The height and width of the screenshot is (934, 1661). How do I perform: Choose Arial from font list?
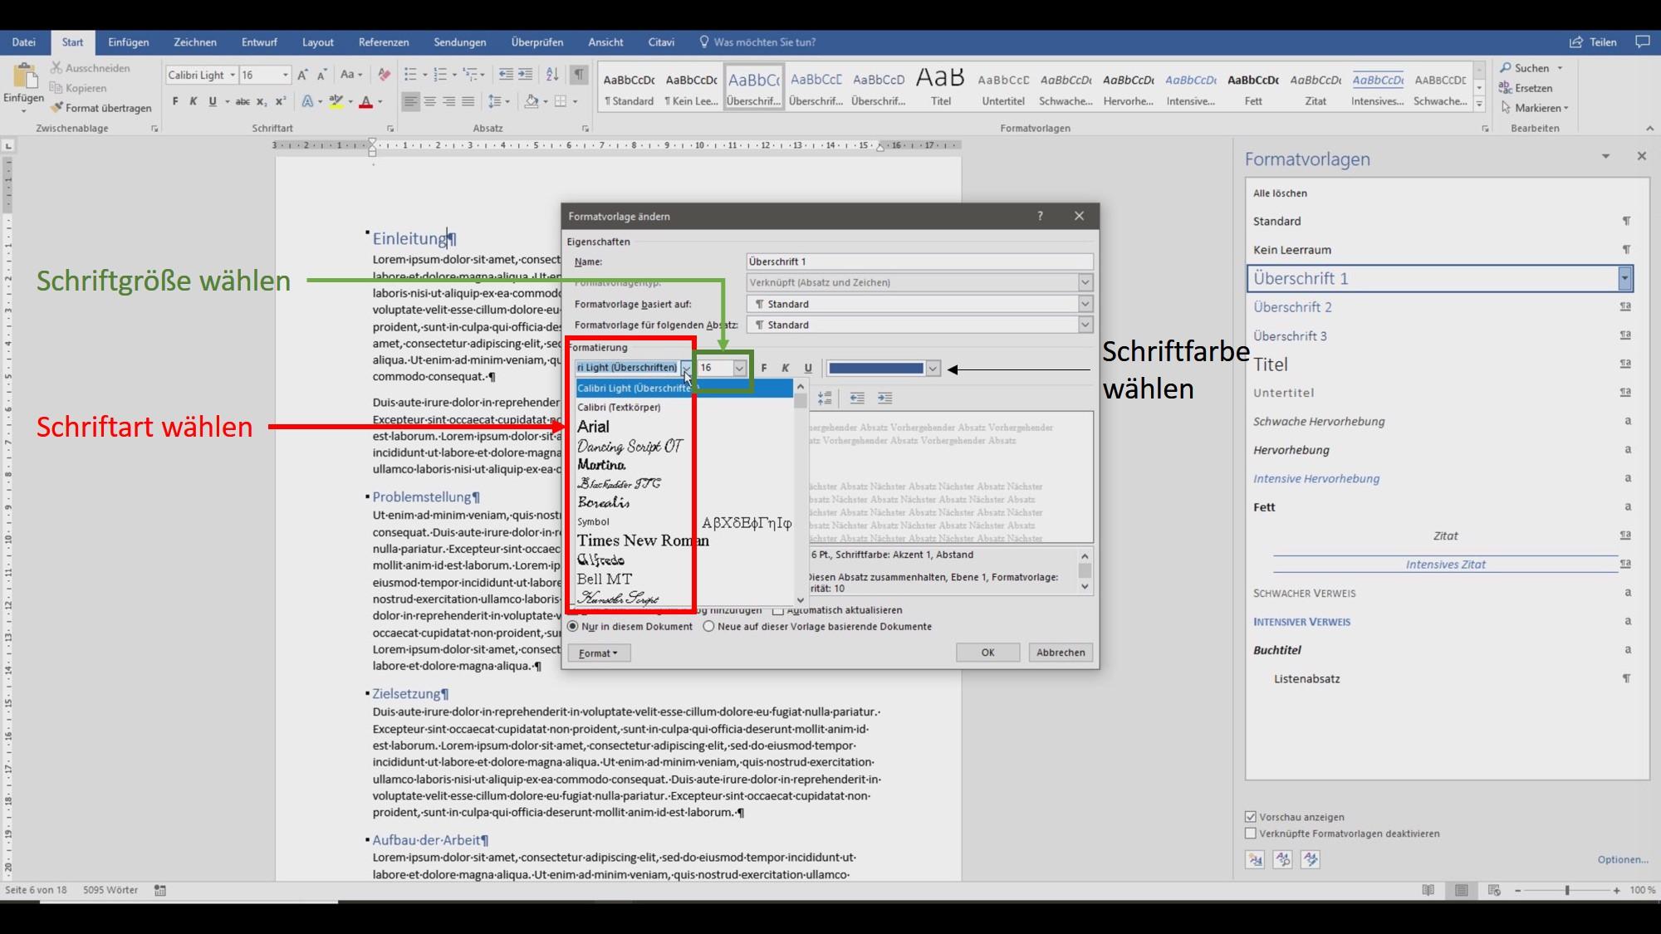point(594,427)
